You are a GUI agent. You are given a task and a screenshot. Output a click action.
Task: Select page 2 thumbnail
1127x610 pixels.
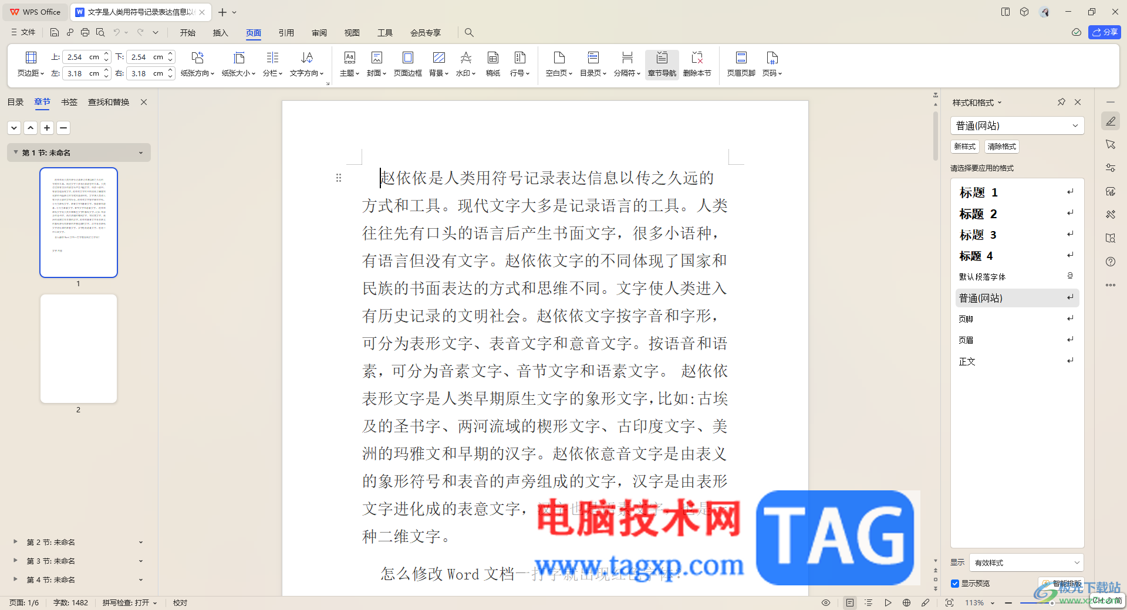[x=79, y=348]
